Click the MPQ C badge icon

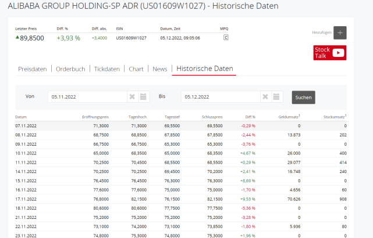tap(226, 38)
